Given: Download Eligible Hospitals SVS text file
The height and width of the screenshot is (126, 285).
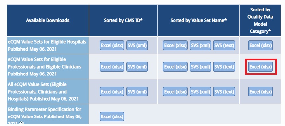Looking at the screenshot, I should pyautogui.click(x=224, y=45).
